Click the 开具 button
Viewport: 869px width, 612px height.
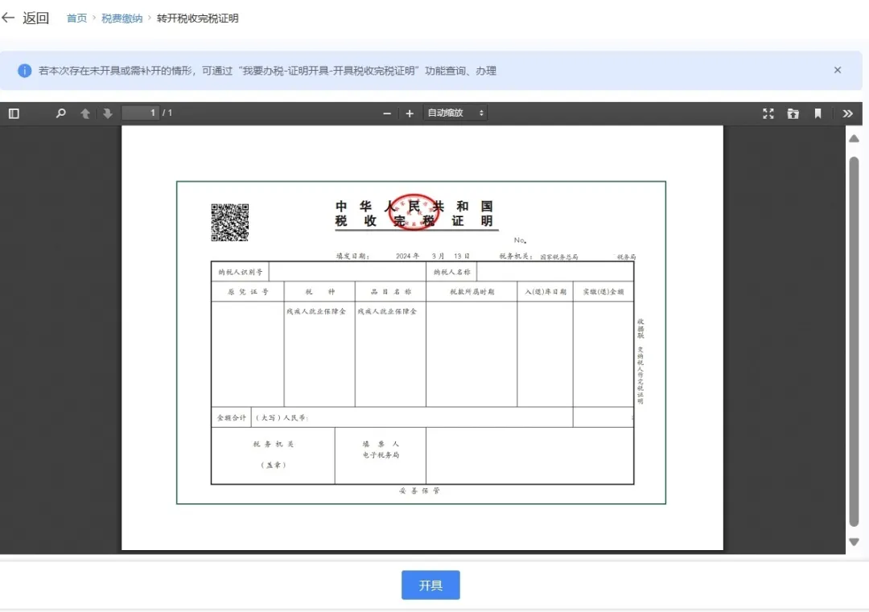(x=430, y=585)
